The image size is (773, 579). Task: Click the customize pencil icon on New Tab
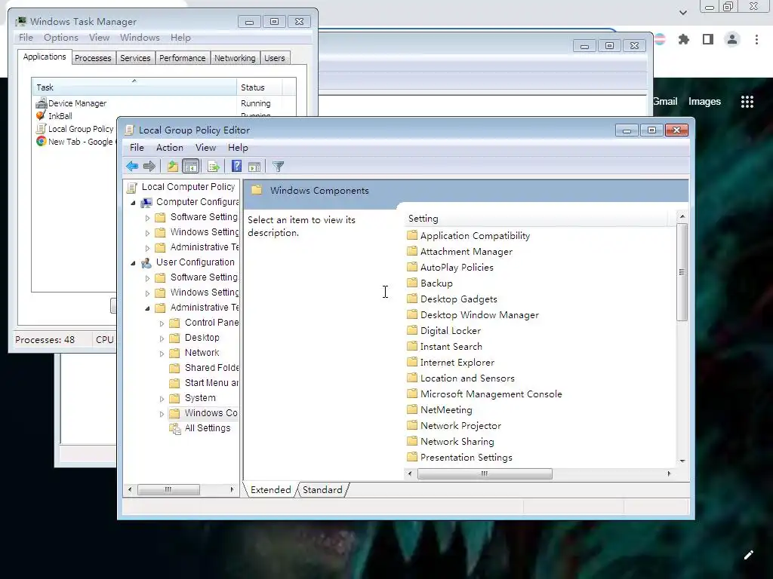coord(748,555)
